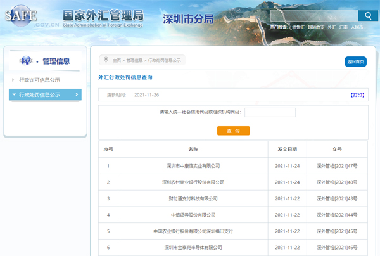
Task: Select the 结售汇 hot search keyword
Action: click(298, 28)
